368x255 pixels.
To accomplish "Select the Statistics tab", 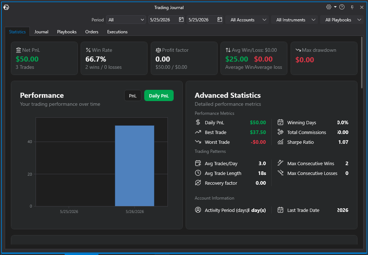I will tap(17, 32).
